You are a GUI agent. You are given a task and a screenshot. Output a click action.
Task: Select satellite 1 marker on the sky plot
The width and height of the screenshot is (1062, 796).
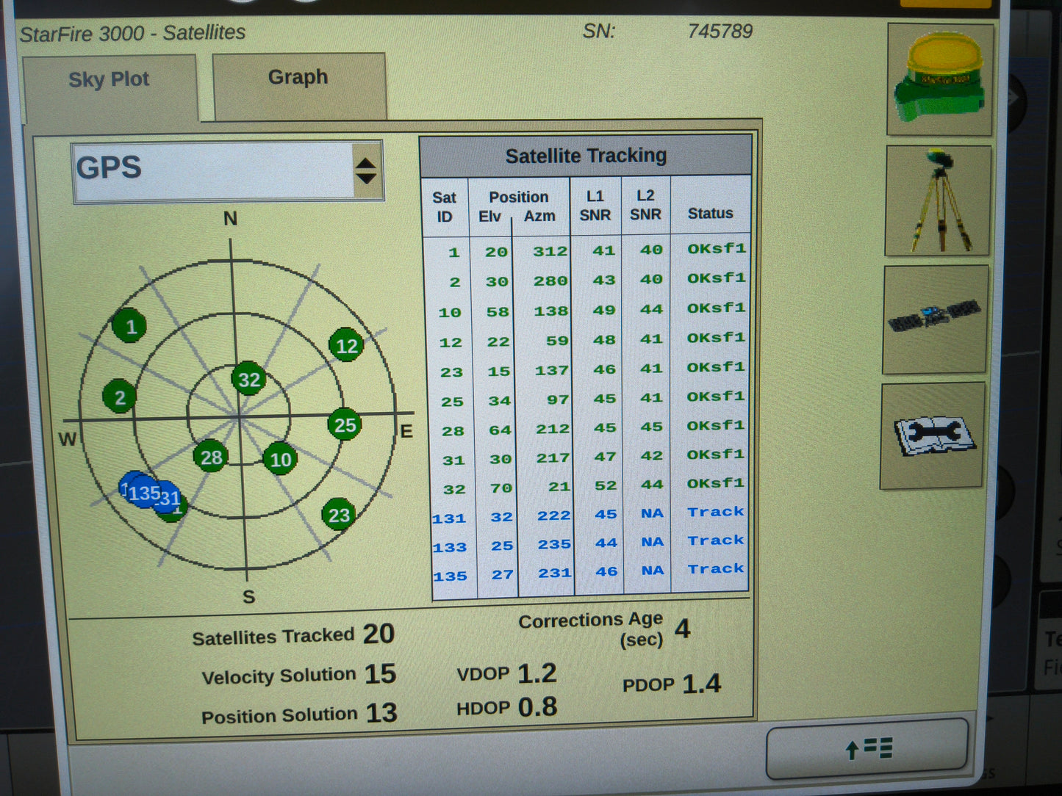pyautogui.click(x=130, y=326)
